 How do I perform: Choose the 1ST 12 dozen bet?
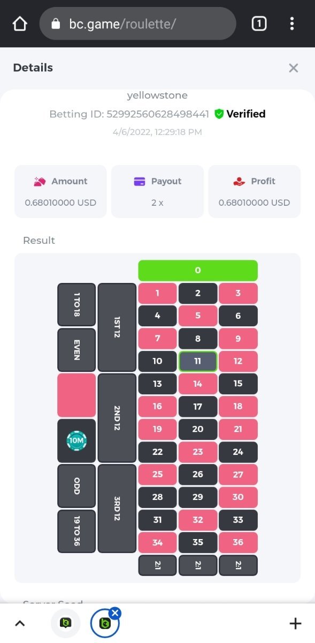tap(117, 327)
